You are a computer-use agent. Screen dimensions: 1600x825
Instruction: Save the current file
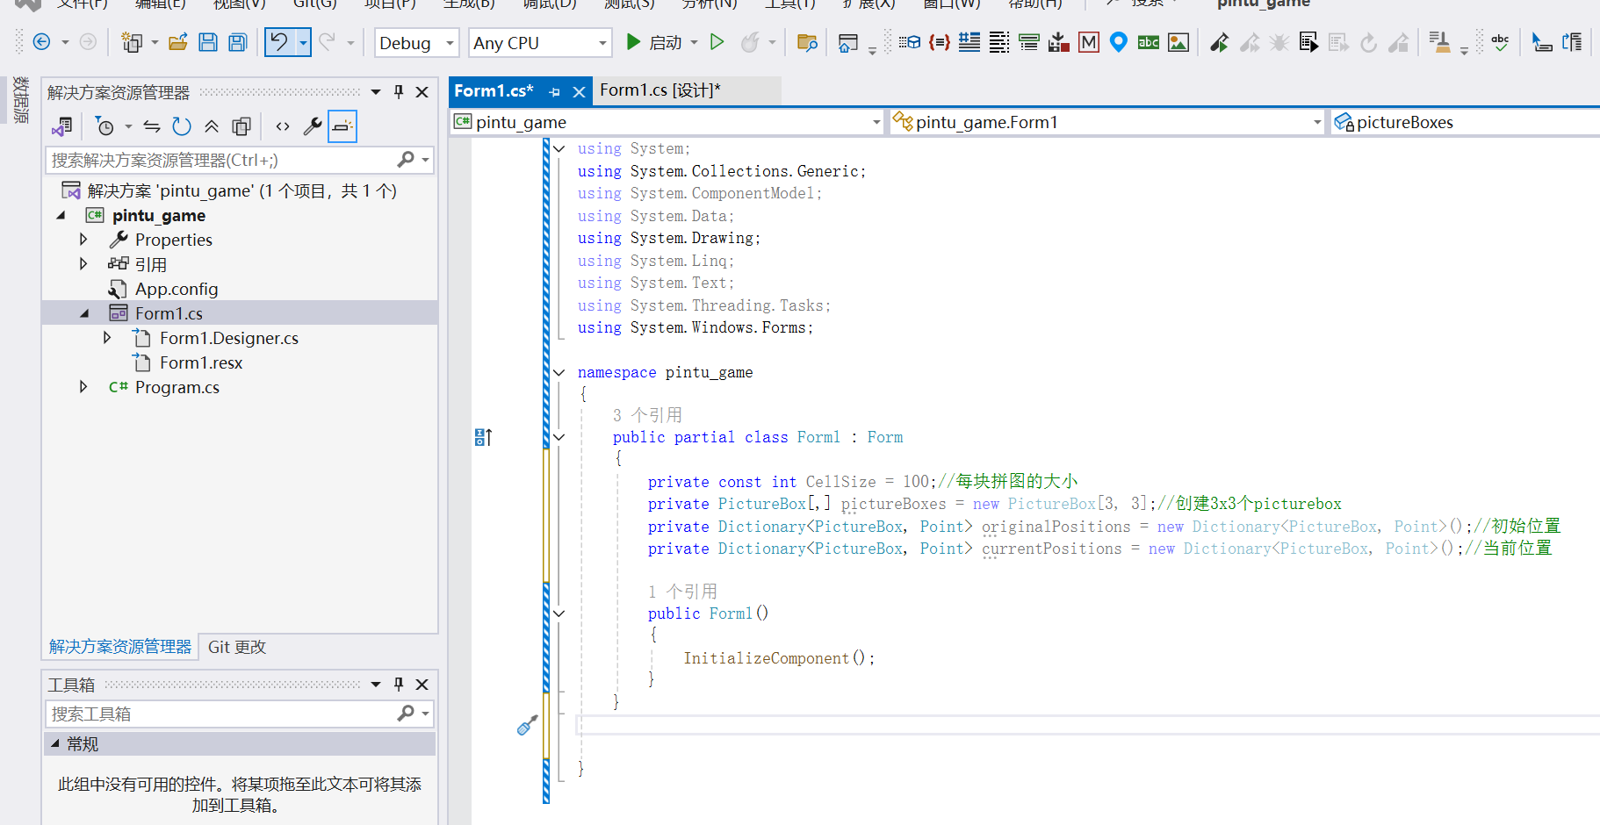(208, 42)
